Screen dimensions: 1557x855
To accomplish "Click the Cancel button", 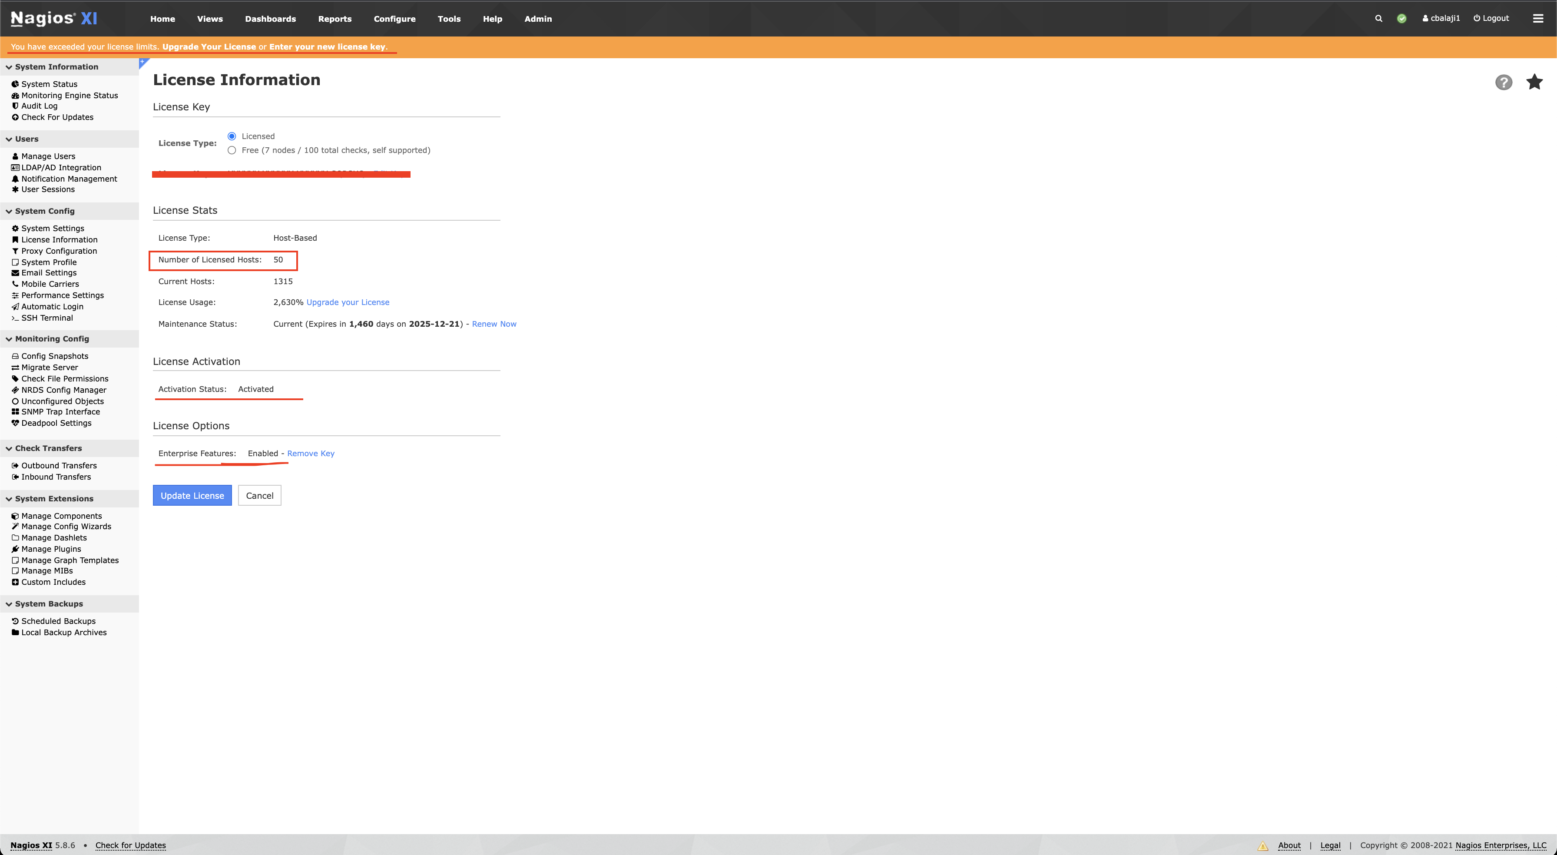I will point(259,495).
